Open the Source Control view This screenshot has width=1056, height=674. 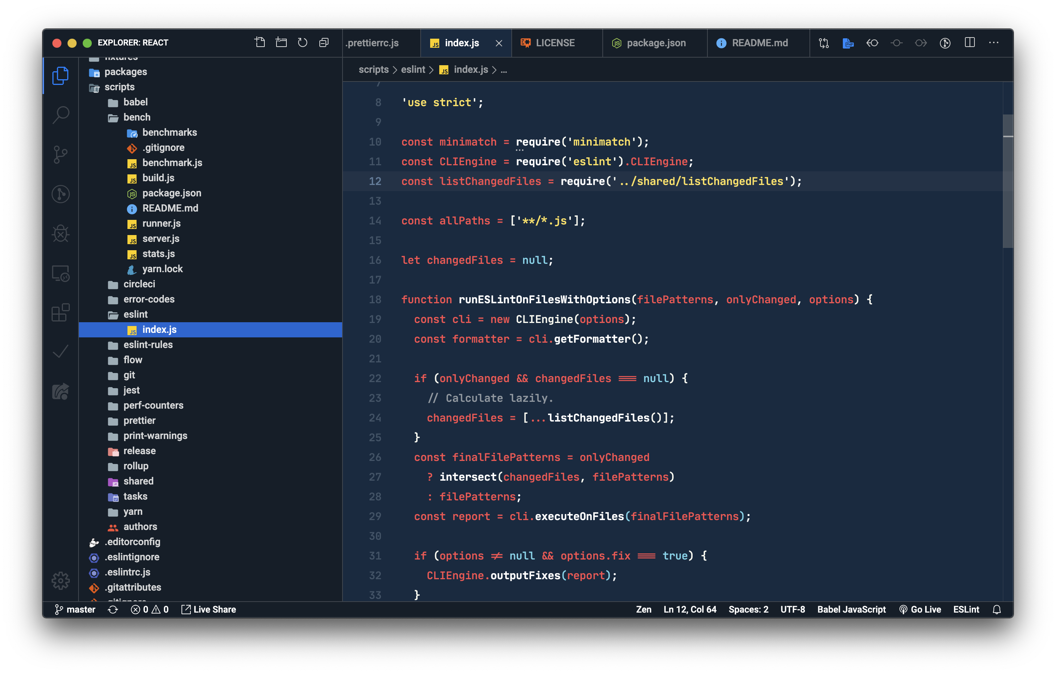point(61,154)
